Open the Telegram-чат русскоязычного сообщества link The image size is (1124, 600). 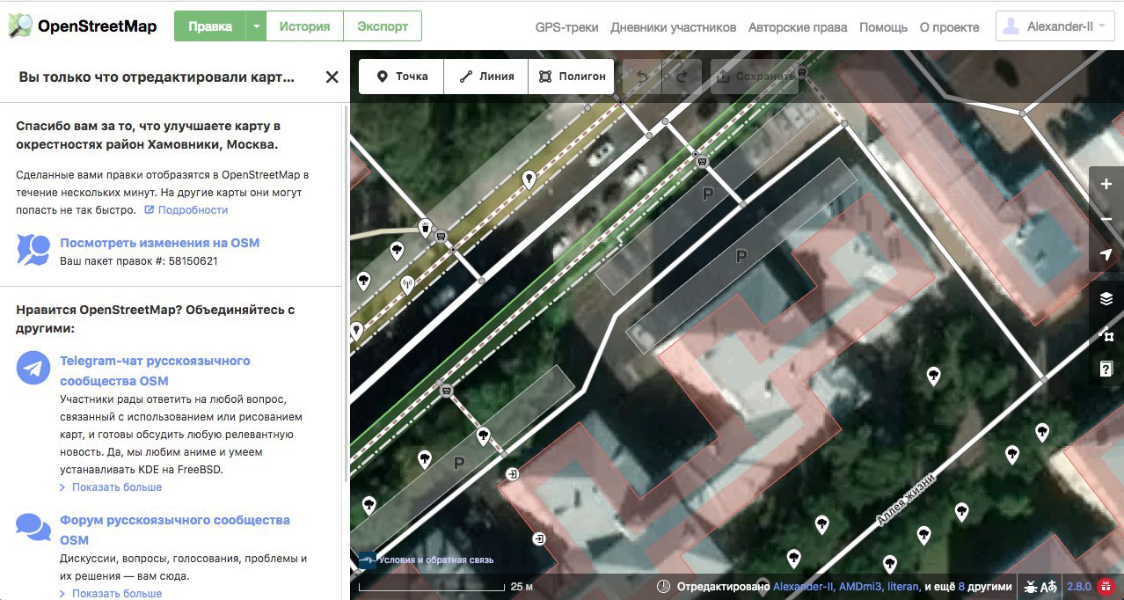click(x=155, y=370)
